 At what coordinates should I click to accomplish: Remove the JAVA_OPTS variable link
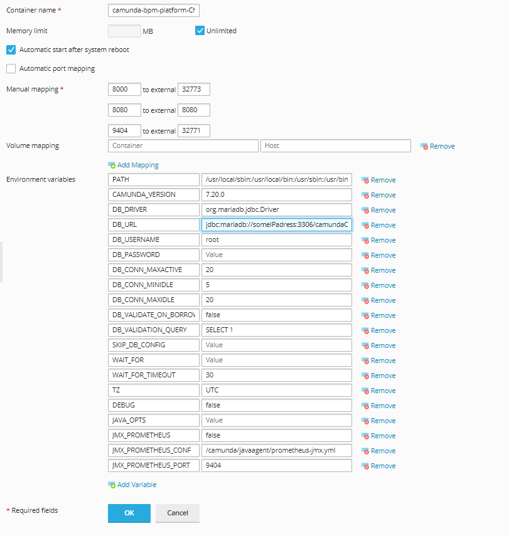tap(382, 421)
